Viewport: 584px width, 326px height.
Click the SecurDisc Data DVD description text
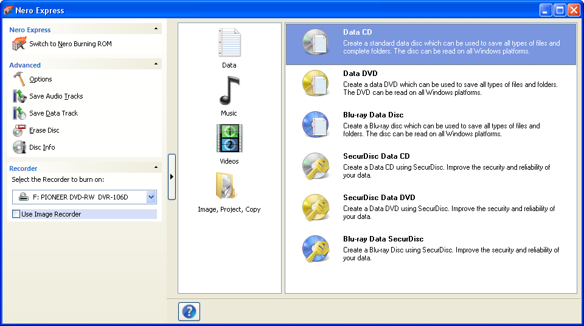pyautogui.click(x=449, y=213)
